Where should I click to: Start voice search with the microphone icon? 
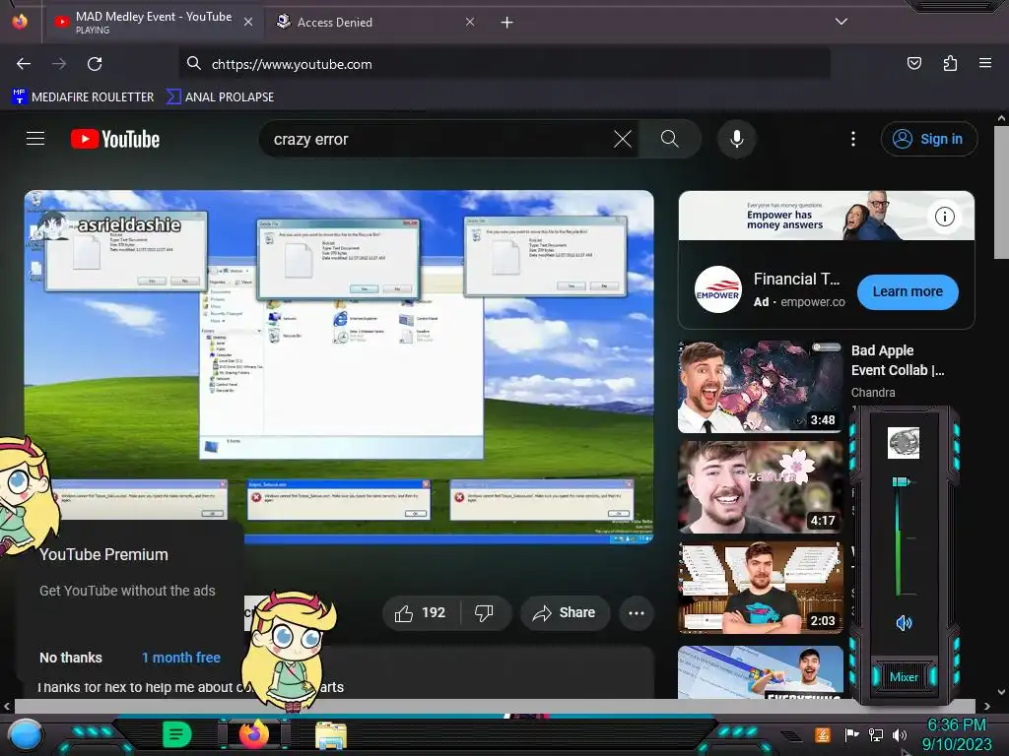pyautogui.click(x=737, y=139)
